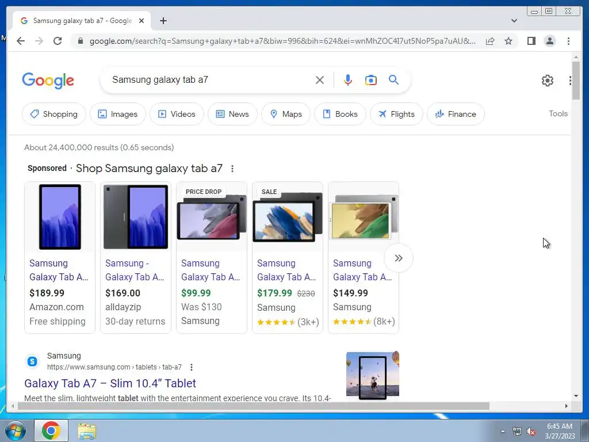Click the About 24,400,000 results text

pos(99,147)
